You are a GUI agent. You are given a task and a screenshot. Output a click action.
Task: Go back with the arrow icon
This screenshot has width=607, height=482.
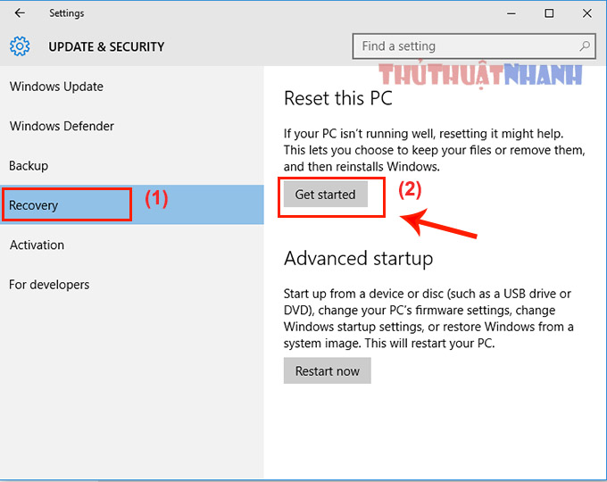point(20,13)
